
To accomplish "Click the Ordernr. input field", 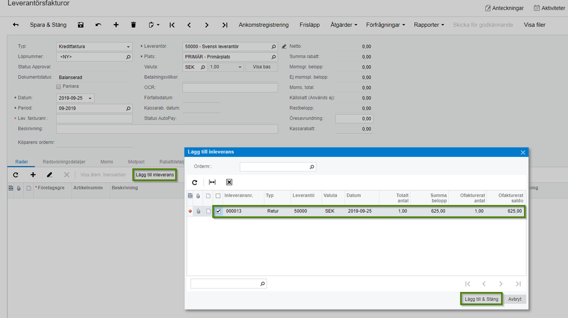I will coord(274,167).
